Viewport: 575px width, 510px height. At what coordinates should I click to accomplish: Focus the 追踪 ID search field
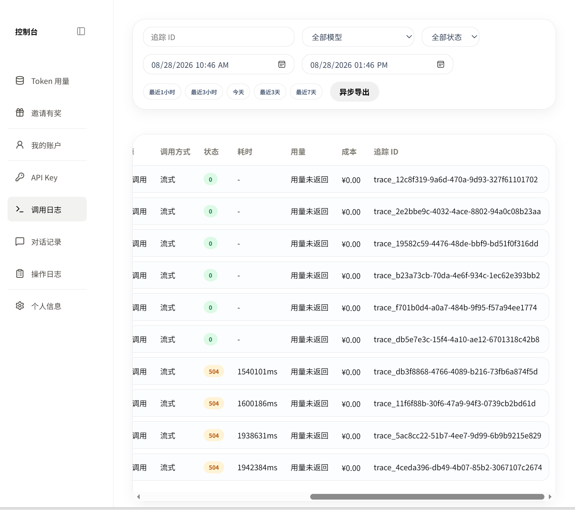tap(219, 37)
